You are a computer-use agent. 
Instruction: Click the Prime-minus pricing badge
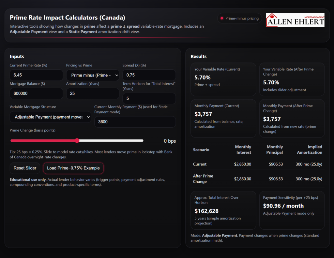coord(239,19)
